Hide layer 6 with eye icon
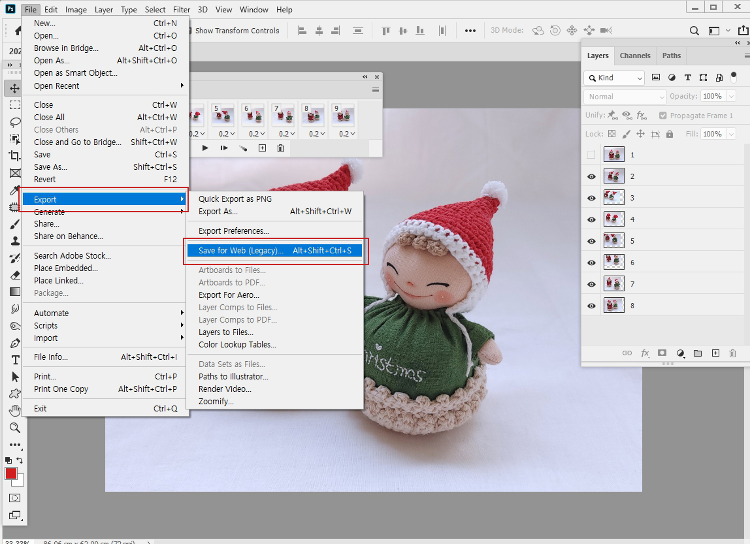Image resolution: width=750 pixels, height=544 pixels. (592, 263)
